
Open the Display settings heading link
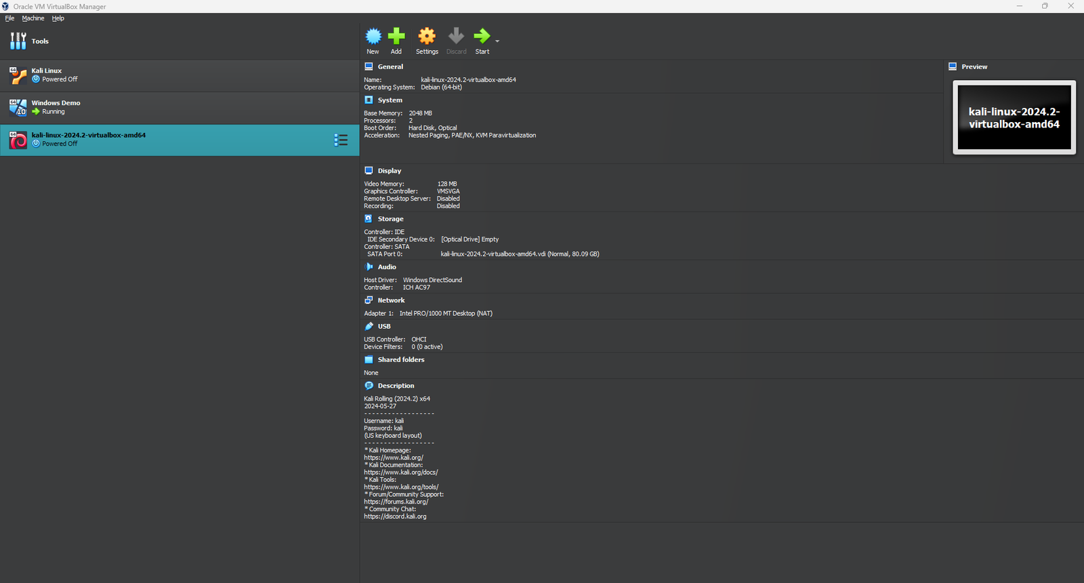[x=390, y=171]
